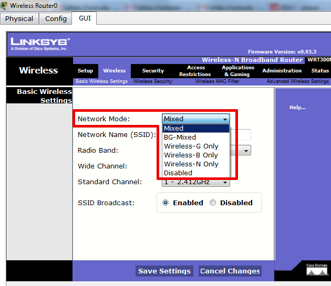Choose Wireless-N Only option
This screenshot has height=286, width=331.
tap(191, 164)
